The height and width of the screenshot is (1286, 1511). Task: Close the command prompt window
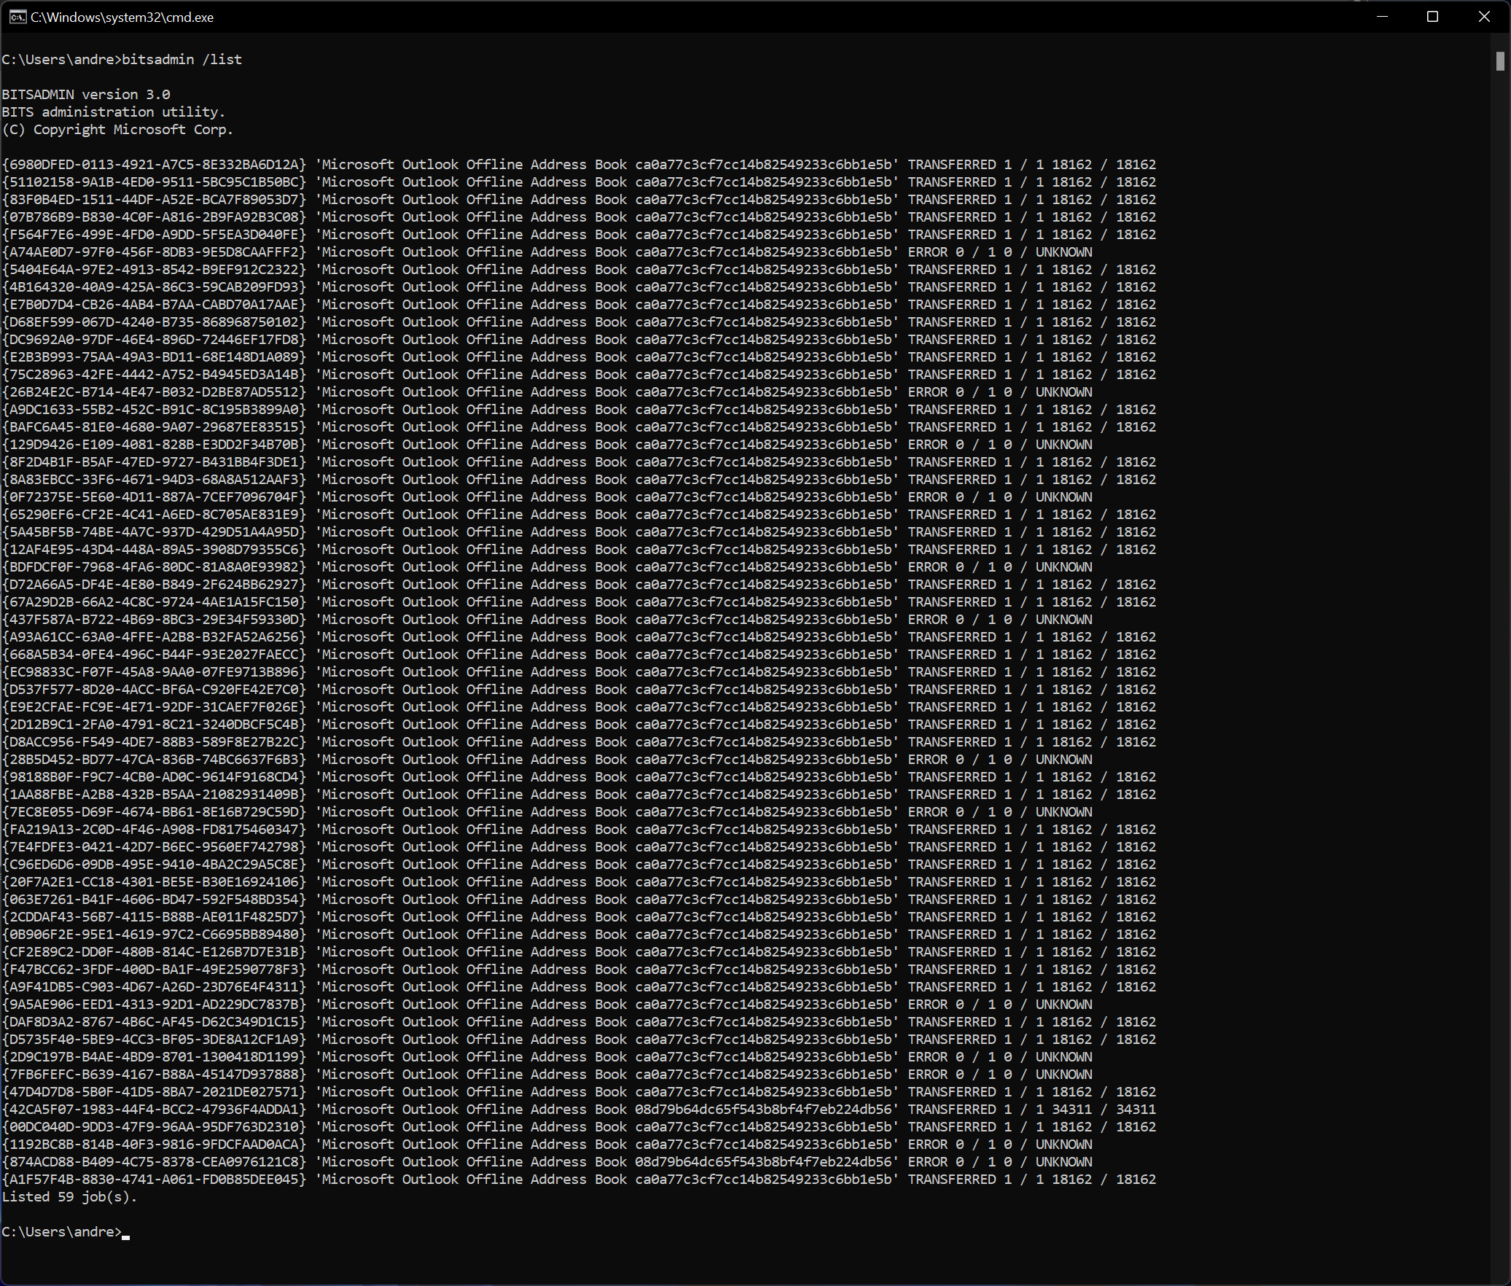point(1484,17)
